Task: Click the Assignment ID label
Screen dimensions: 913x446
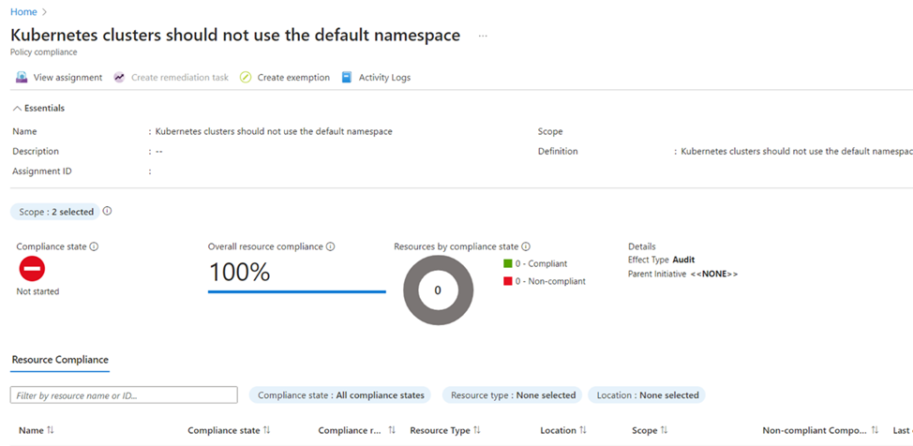Action: tap(42, 171)
